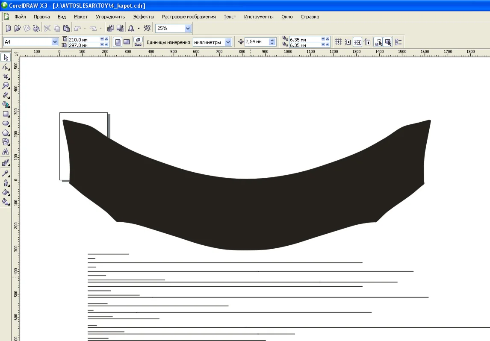The height and width of the screenshot is (341, 490).
Task: Activate the Text tool
Action: (6, 152)
